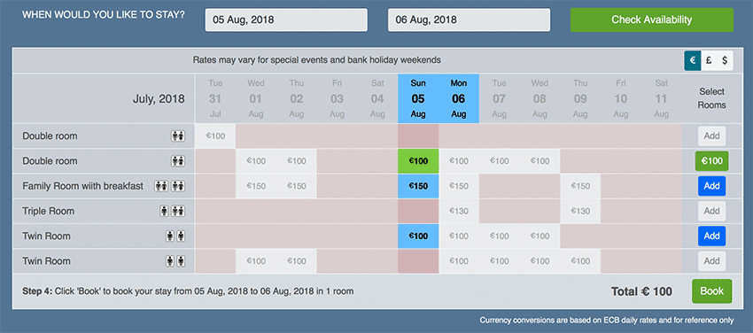Switch currency to Pound sterling

[709, 61]
